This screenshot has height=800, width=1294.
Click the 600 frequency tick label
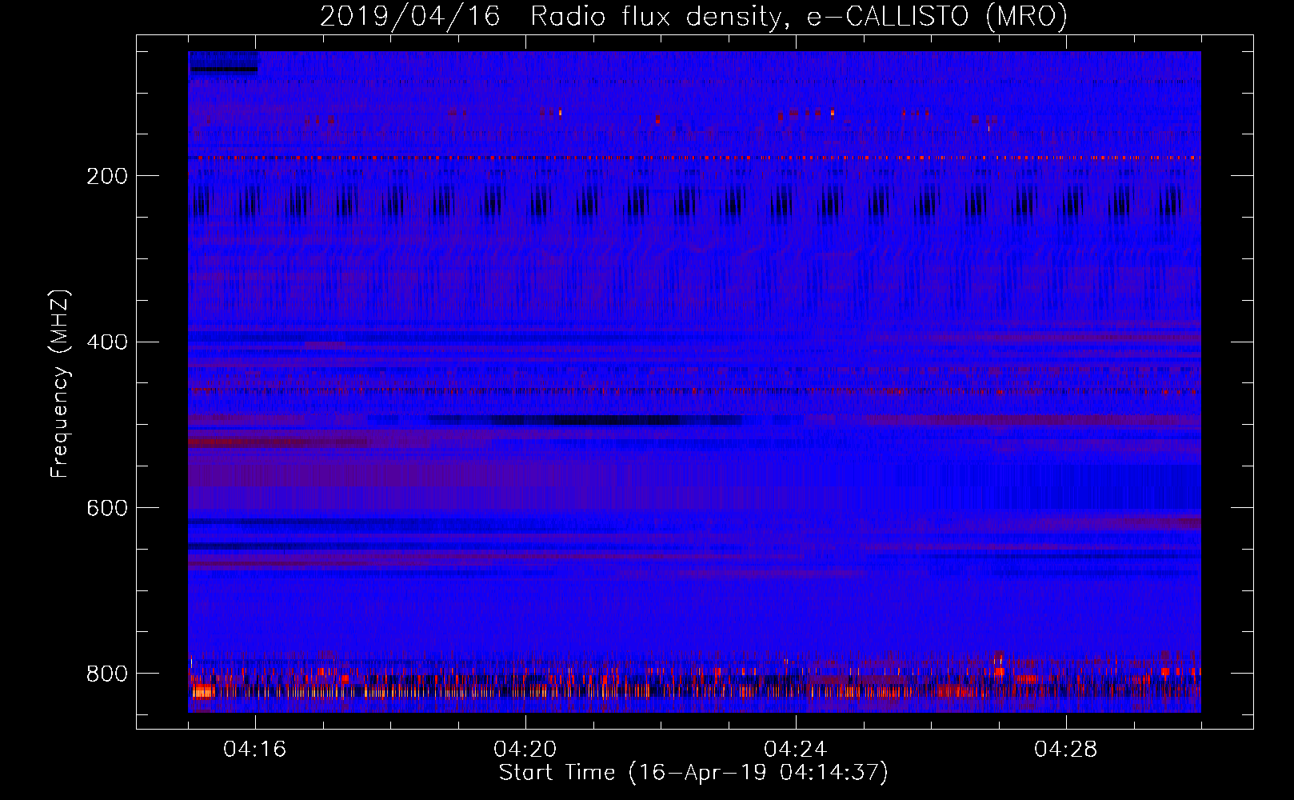coord(107,509)
